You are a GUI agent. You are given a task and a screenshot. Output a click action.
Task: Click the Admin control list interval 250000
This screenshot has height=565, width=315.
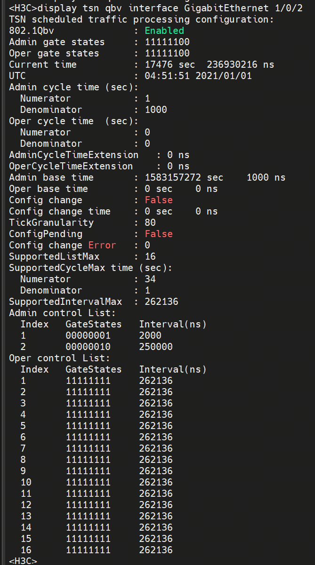pos(156,347)
